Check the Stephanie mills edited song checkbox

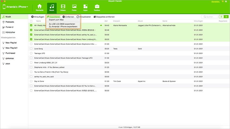click(31, 67)
